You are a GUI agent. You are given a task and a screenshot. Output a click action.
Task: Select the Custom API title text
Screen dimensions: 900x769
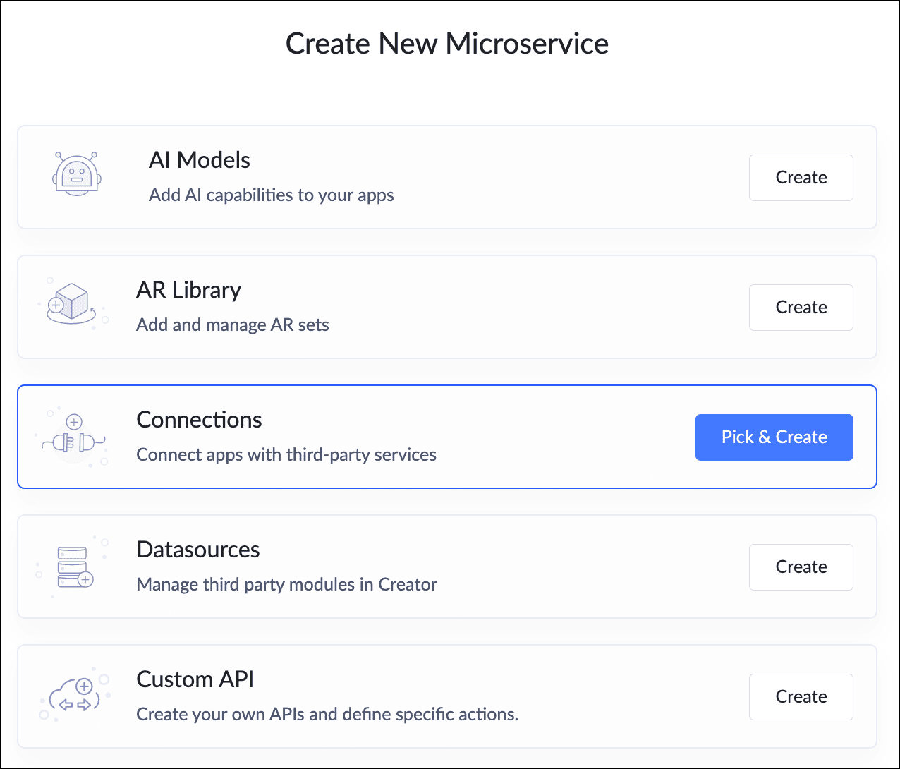click(195, 679)
